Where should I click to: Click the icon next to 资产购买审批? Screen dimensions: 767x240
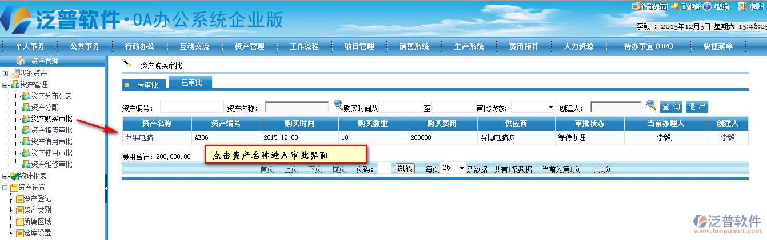coord(25,119)
